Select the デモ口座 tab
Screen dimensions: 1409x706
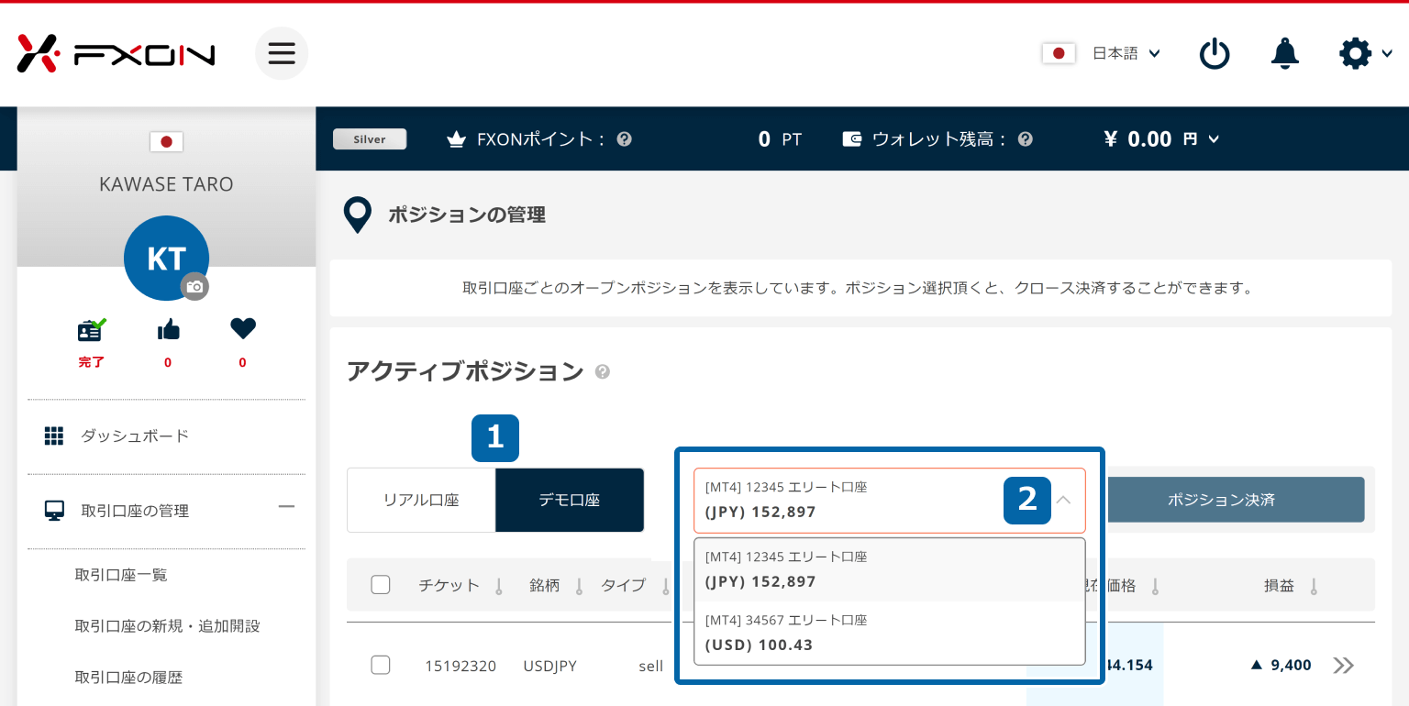570,500
